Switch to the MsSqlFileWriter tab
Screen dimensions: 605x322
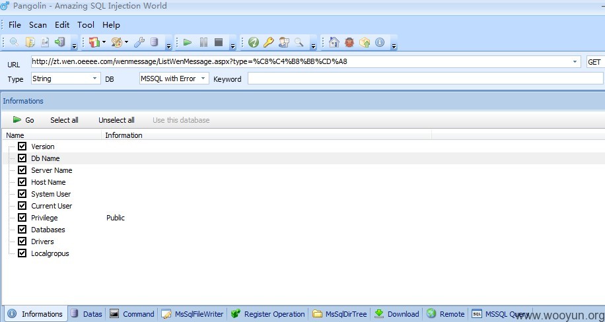tap(193, 314)
